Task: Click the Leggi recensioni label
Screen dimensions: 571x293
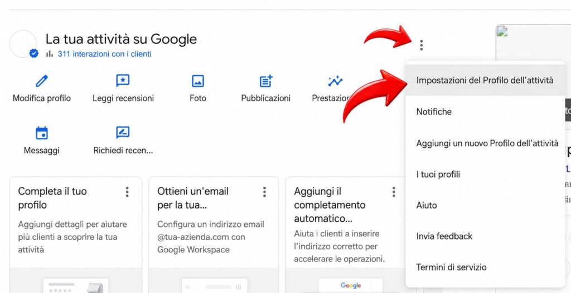Action: coord(123,98)
